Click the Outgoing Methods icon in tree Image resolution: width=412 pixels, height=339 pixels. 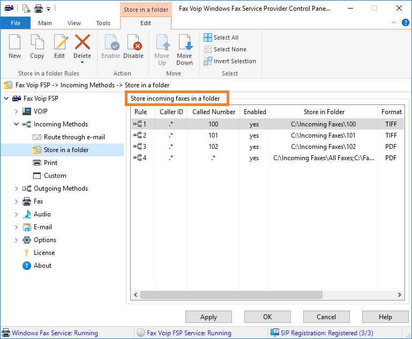pyautogui.click(x=27, y=189)
